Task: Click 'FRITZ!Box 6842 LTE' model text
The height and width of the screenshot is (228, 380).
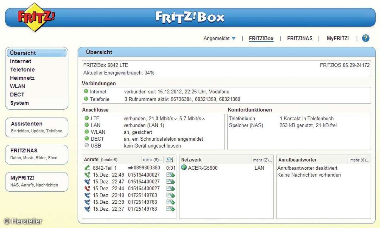Action: [106, 65]
